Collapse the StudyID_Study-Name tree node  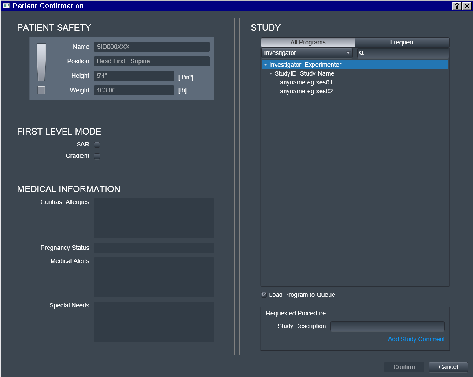271,73
